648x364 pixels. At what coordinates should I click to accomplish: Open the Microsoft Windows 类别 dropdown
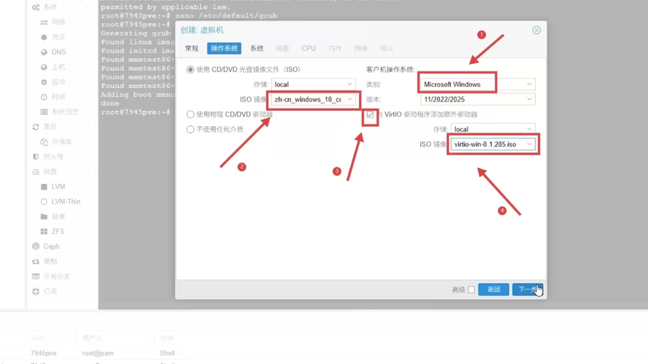click(477, 84)
